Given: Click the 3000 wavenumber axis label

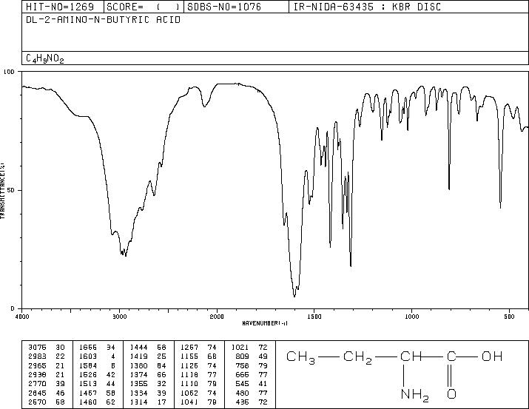Looking at the screenshot, I should pos(119,317).
